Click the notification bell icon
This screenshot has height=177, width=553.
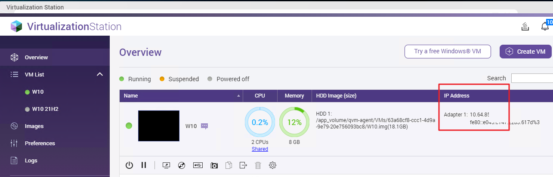(x=545, y=27)
